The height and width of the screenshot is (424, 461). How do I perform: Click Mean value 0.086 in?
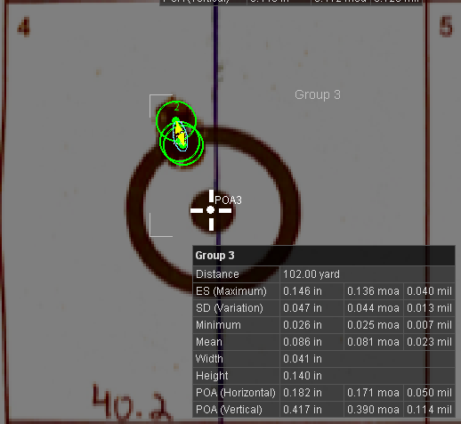[x=303, y=342]
